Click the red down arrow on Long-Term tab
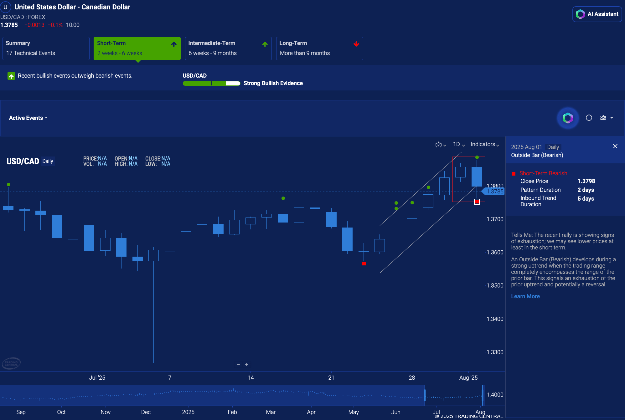 pos(356,44)
